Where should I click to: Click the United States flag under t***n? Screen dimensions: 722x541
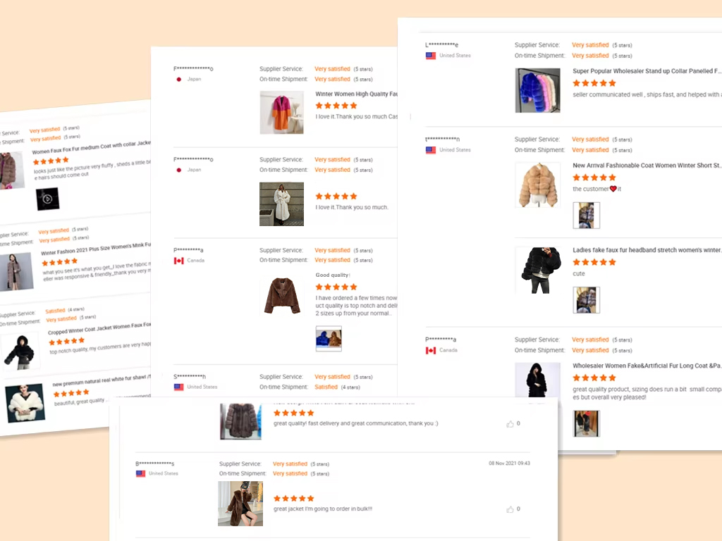(x=431, y=150)
